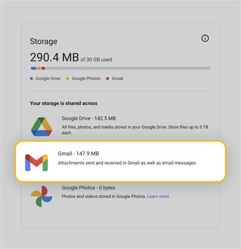This screenshot has width=241, height=249.
Task: Select the yellow Google Photos legend dot
Action: 68,79
